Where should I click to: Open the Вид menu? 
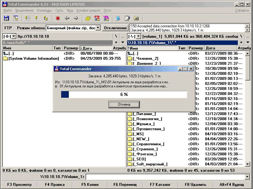(x=70, y=10)
